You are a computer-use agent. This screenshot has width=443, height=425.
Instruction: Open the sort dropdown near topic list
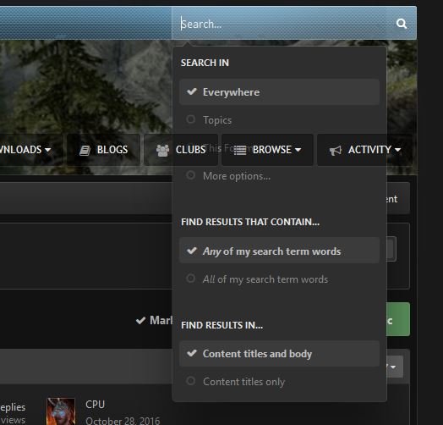(x=395, y=367)
